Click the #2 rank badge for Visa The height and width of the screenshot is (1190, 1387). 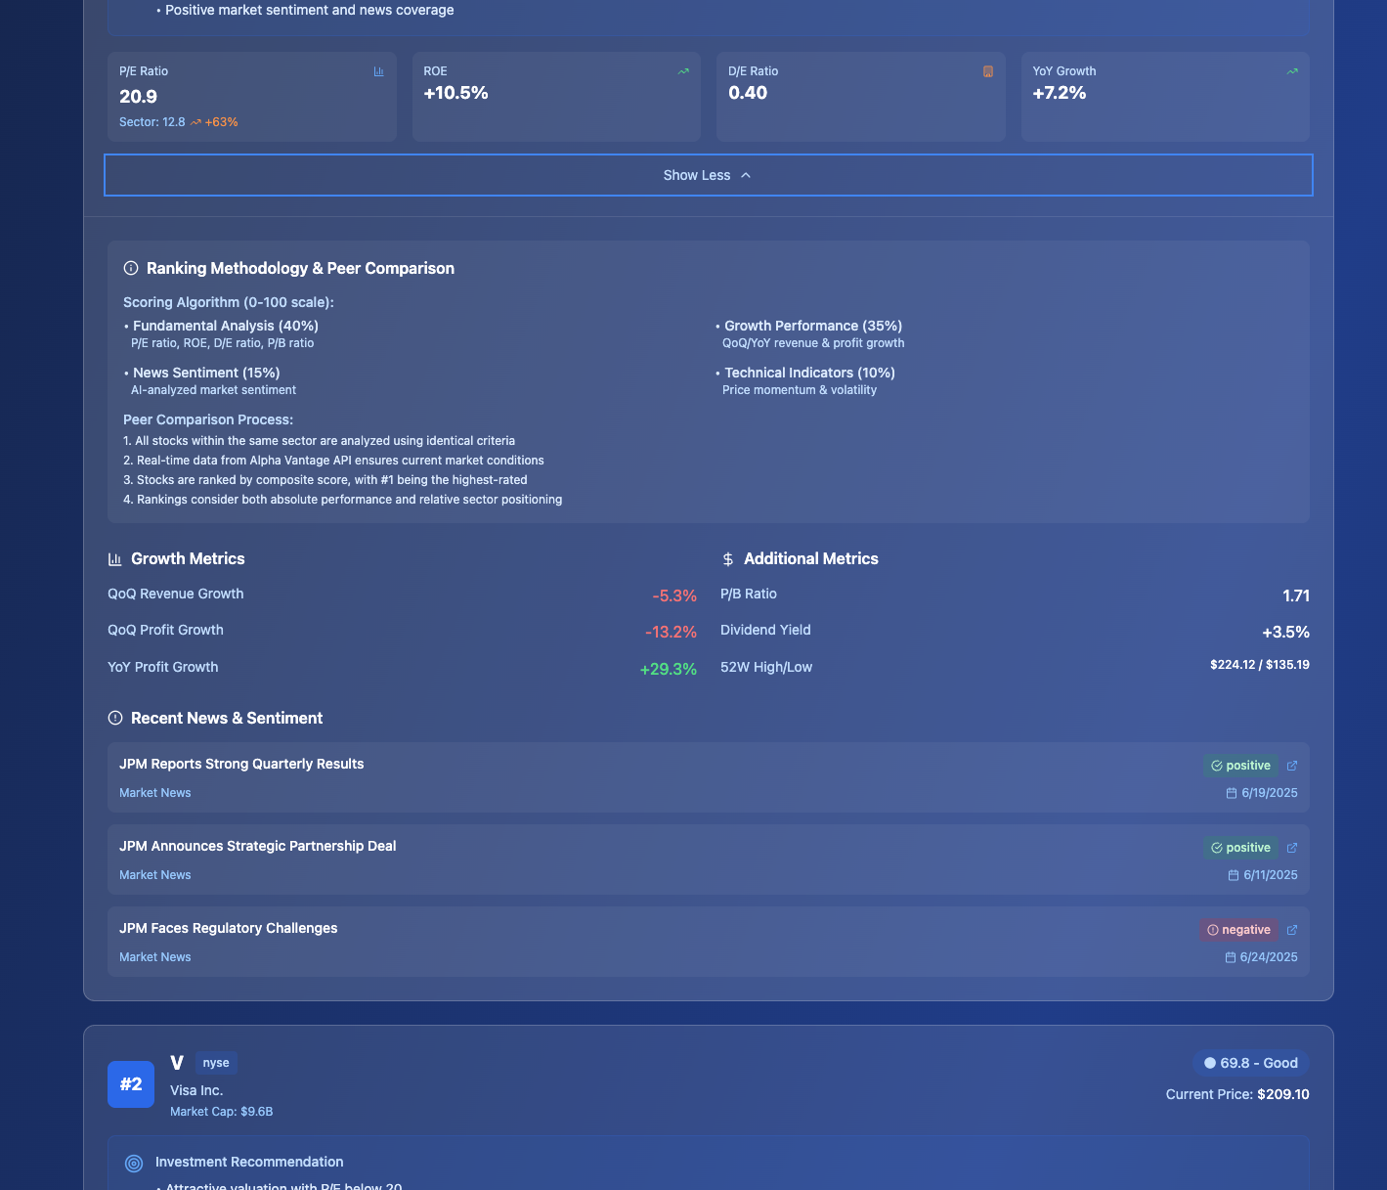131,1084
